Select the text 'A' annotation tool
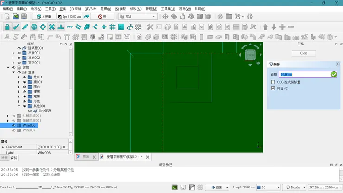The width and height of the screenshot is (343, 193). [x=7, y=37]
